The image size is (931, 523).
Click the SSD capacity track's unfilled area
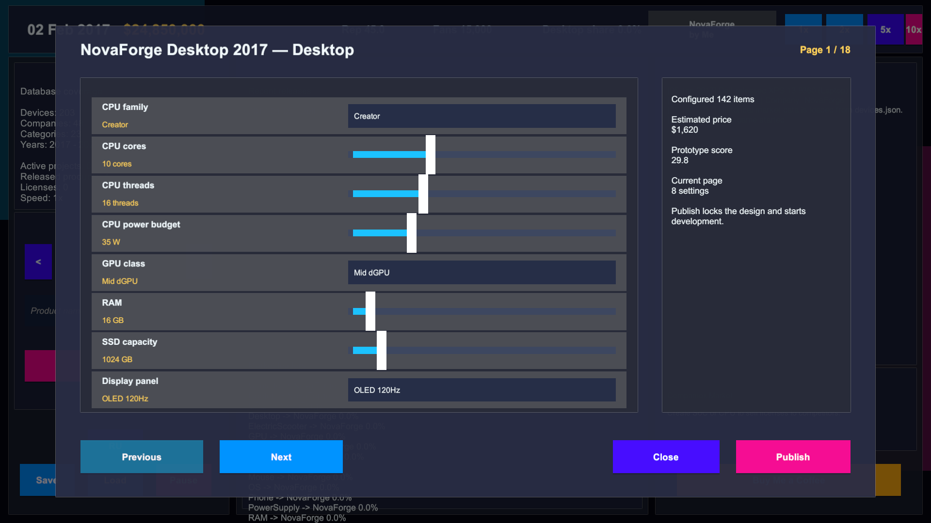(499, 350)
